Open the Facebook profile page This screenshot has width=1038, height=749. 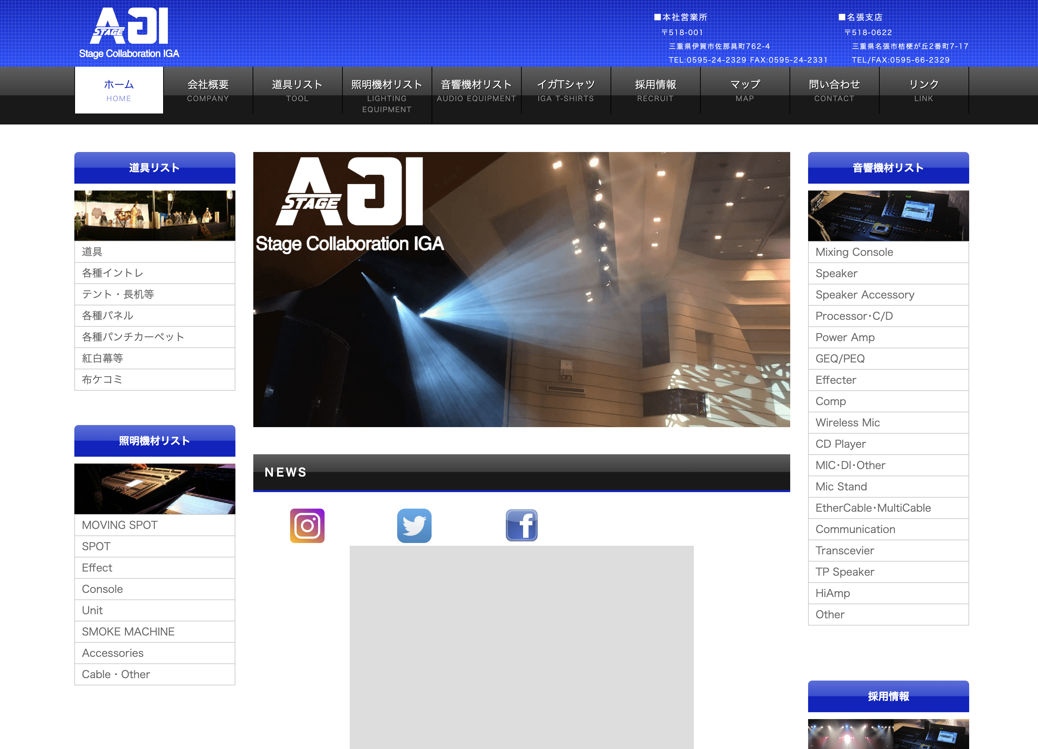point(521,525)
